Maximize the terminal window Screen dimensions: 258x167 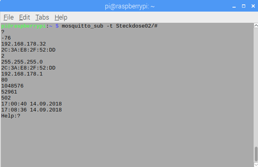pyautogui.click(x=244, y=6)
